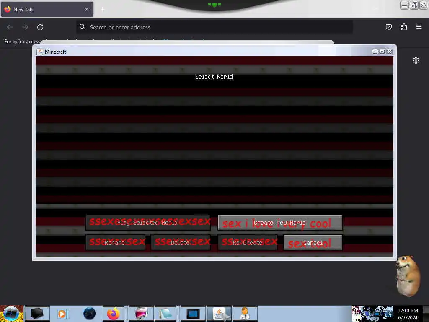Close the Minecraft window
The image size is (429, 322).
[x=390, y=52]
